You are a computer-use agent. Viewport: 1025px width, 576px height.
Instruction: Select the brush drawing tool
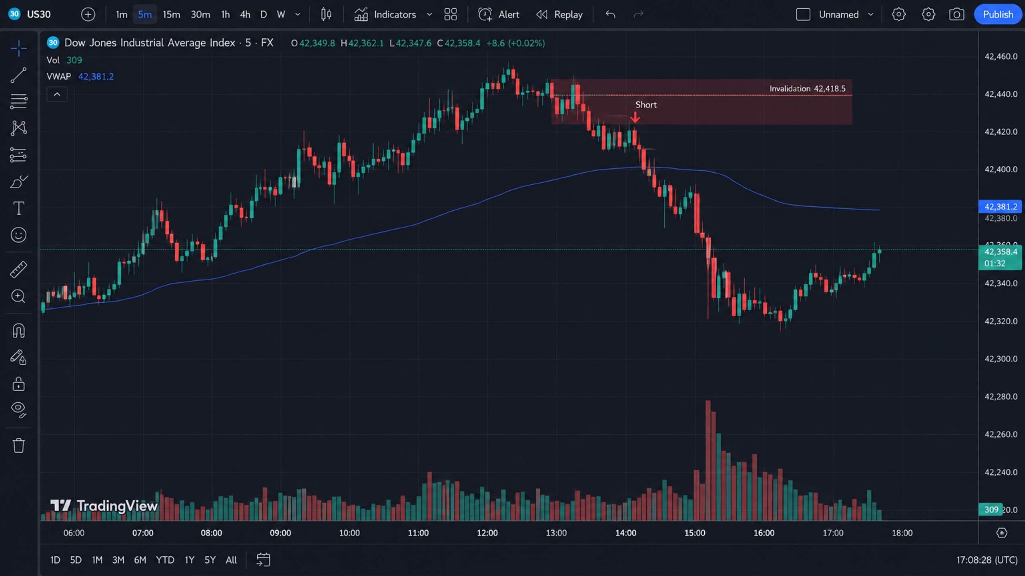pos(18,182)
